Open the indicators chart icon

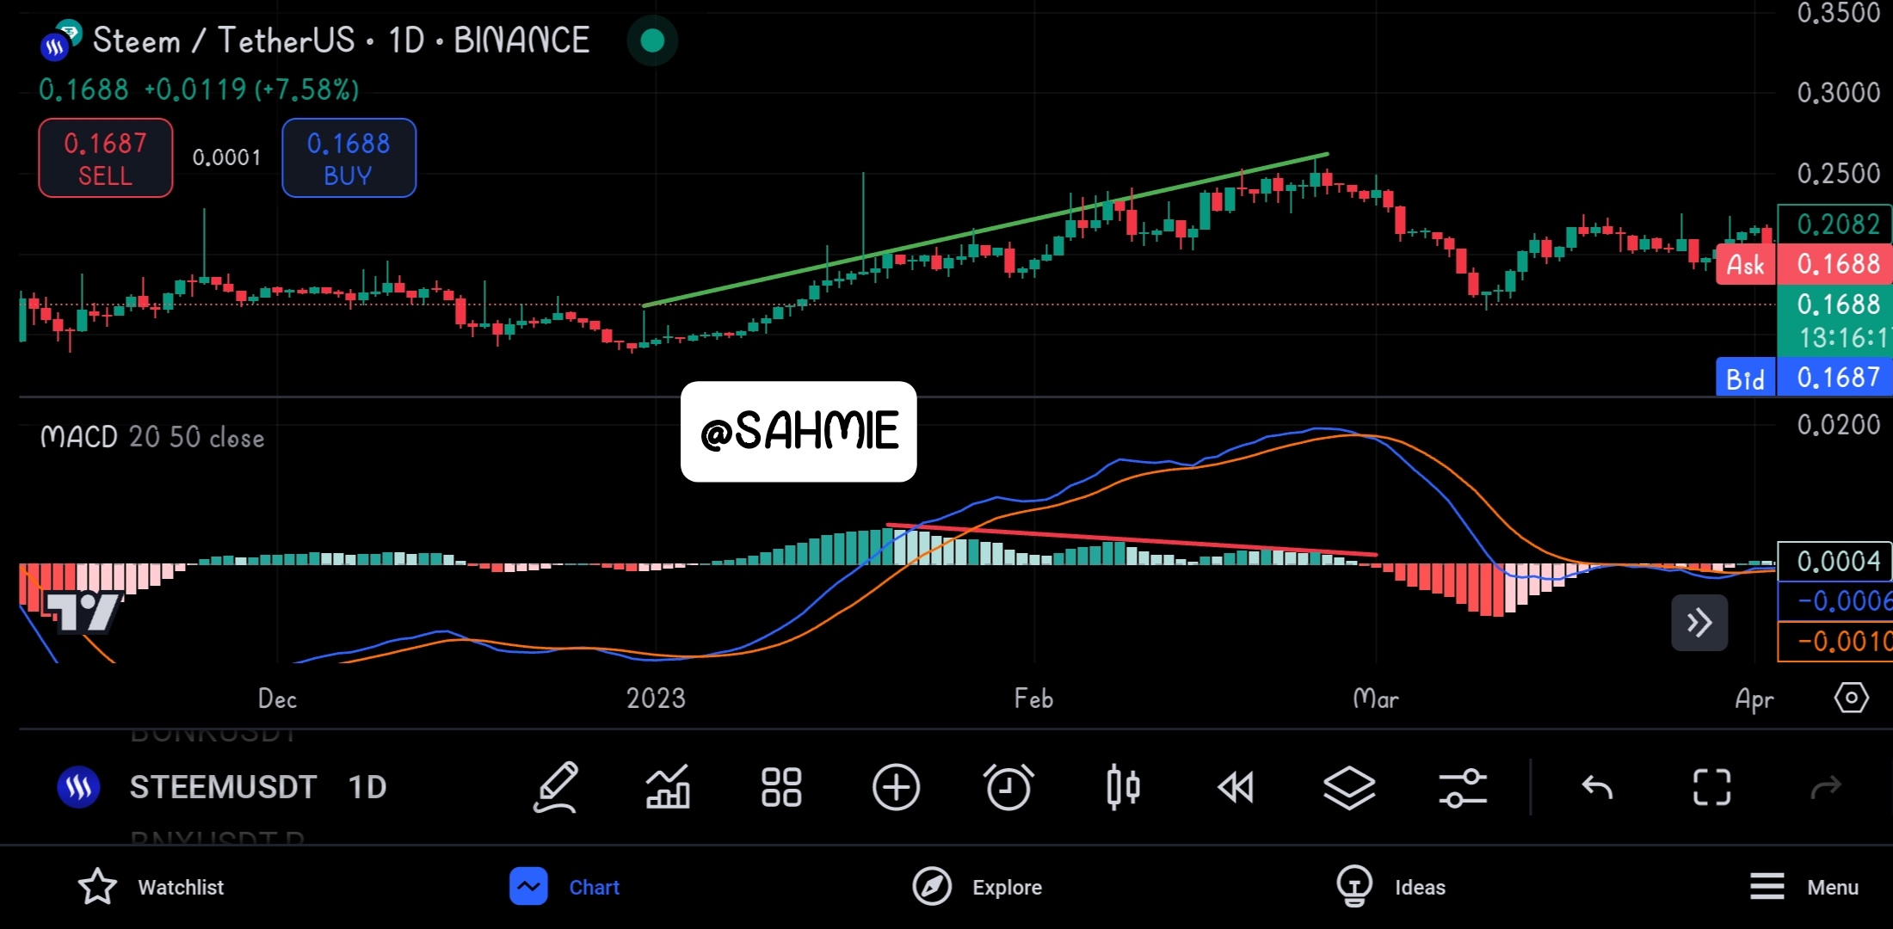pyautogui.click(x=668, y=787)
